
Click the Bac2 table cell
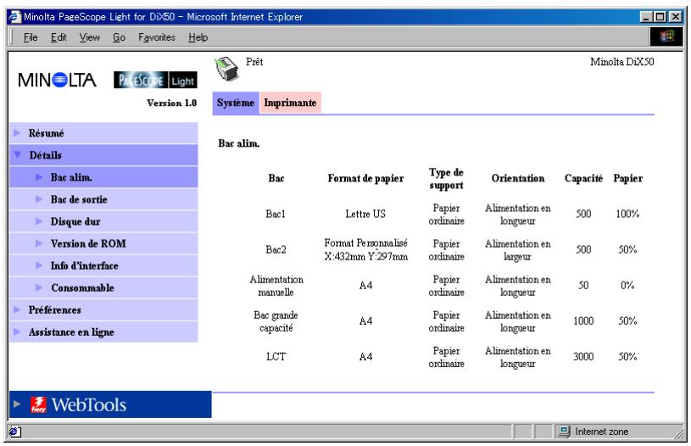[x=276, y=249]
